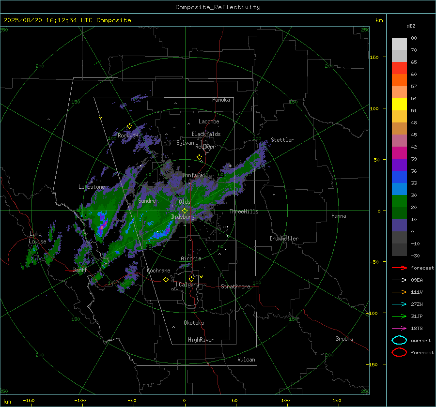Select the Banff label
This screenshot has width=436, height=407.
80,270
